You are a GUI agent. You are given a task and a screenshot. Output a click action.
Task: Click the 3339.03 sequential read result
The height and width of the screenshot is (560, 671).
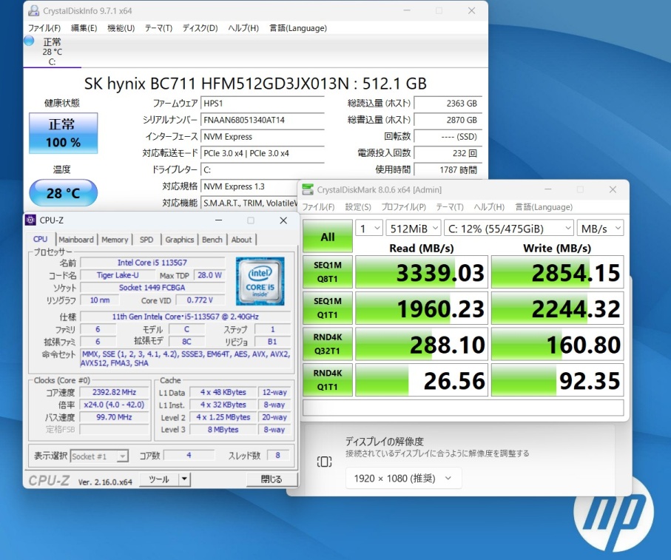[422, 272]
